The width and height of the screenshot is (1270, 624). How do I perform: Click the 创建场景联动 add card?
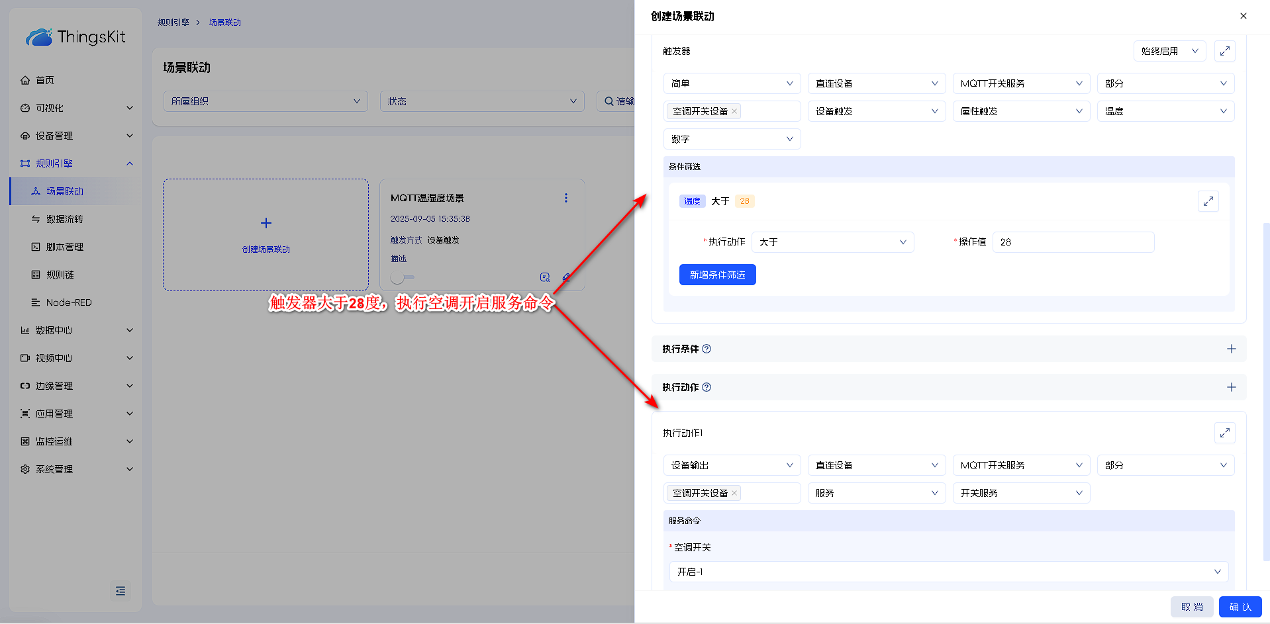point(266,235)
